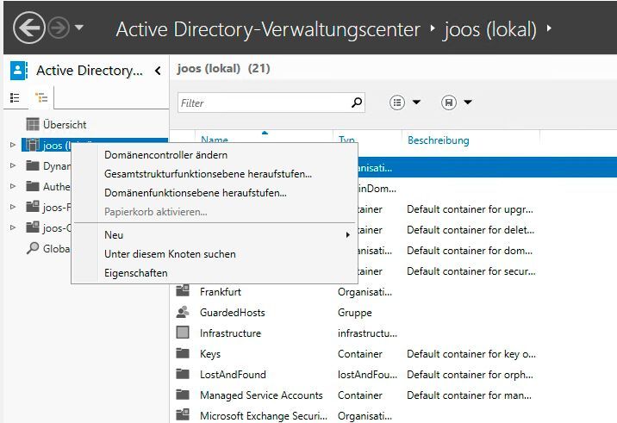Image resolution: width=617 pixels, height=423 pixels.
Task: Click 'joos (lokal)' in breadcrumb bar
Action: point(490,29)
